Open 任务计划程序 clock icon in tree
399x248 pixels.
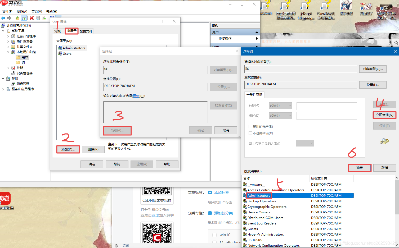[13, 36]
